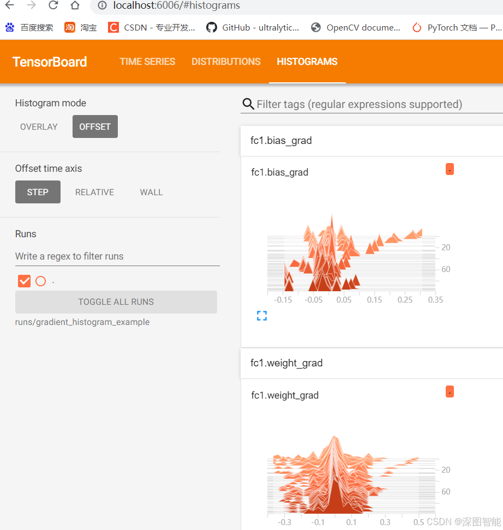Reload the page with the refresh icon

(x=53, y=5)
